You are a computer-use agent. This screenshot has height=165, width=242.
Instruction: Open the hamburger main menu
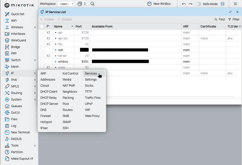tap(235, 4)
